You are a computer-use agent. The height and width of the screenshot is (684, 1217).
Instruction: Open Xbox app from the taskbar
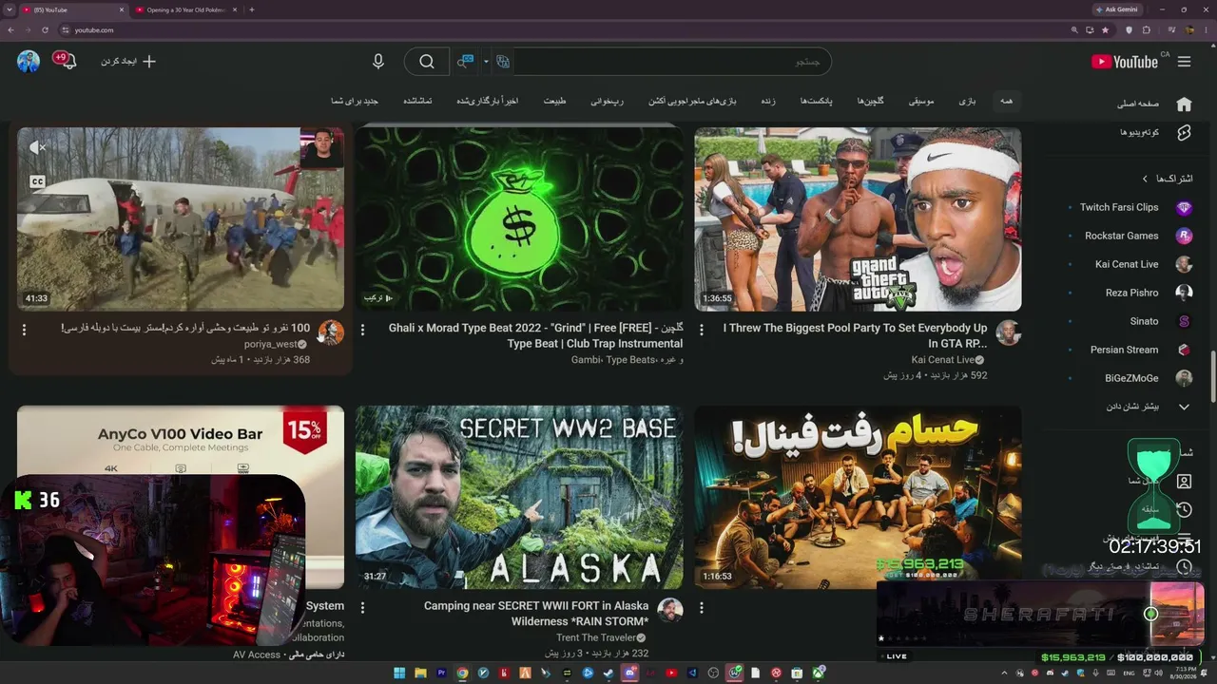(818, 673)
